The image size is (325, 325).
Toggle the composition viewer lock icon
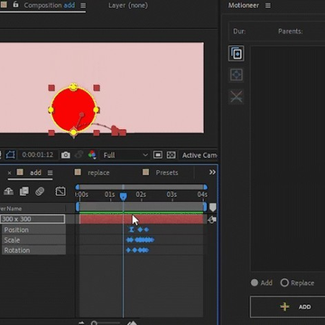[15, 5]
